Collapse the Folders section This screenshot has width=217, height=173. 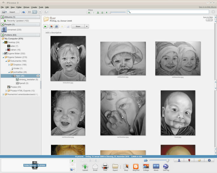point(2,35)
